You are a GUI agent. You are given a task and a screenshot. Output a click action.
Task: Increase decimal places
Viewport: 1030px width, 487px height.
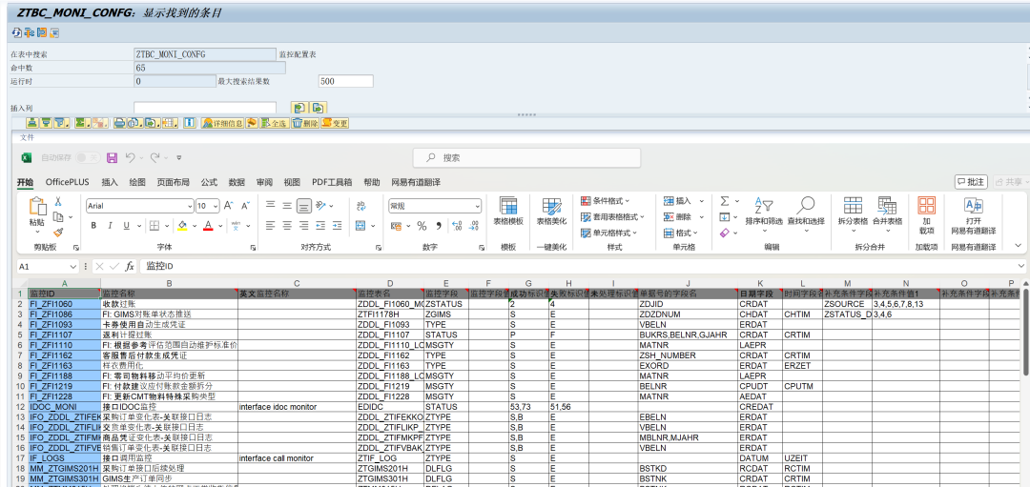click(x=457, y=226)
